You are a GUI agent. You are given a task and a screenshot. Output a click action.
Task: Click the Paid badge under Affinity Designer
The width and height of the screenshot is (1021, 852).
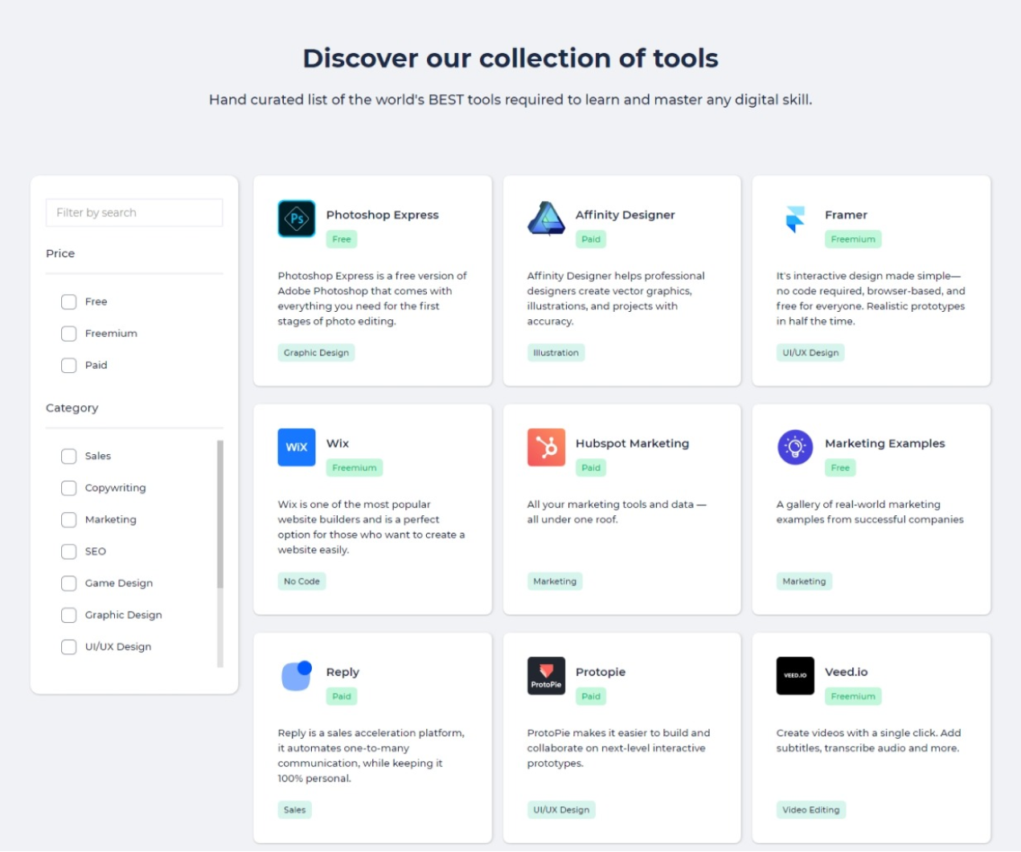(x=591, y=240)
